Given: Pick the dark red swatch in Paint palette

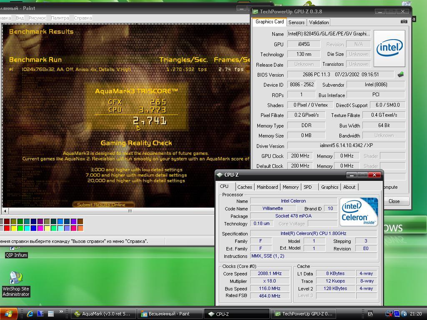Looking at the screenshot, I should click(7, 221).
